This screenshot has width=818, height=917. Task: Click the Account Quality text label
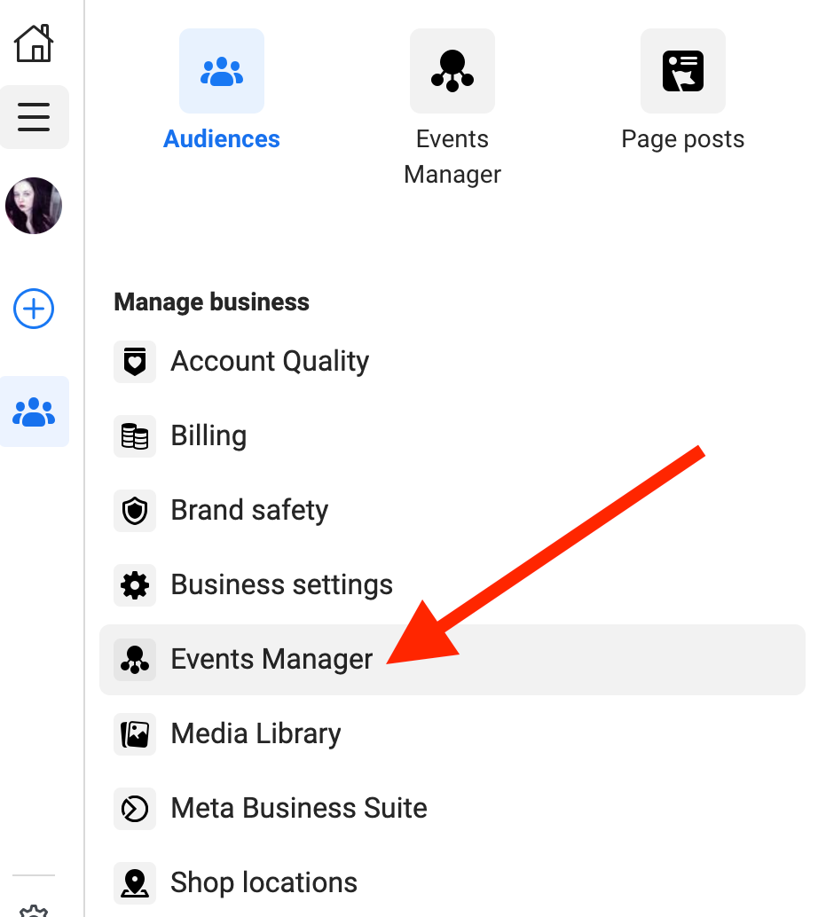pos(270,362)
